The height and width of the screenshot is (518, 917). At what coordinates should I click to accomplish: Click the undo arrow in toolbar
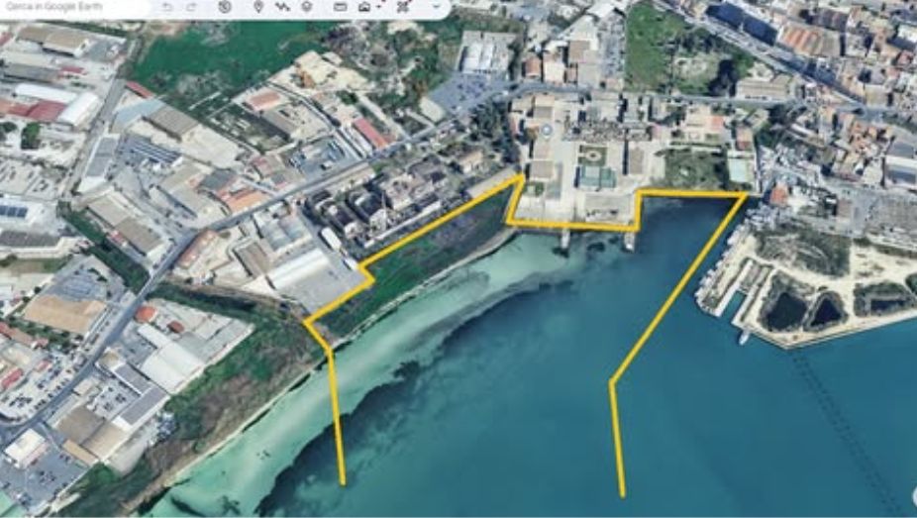[167, 7]
